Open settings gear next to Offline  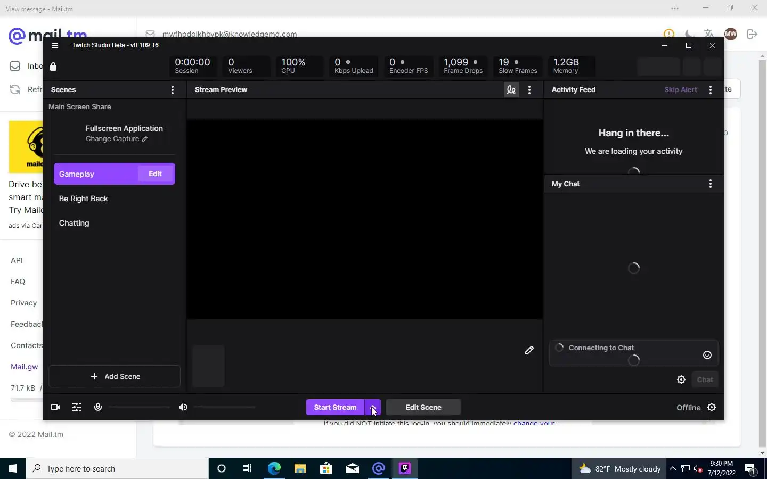[712, 407]
